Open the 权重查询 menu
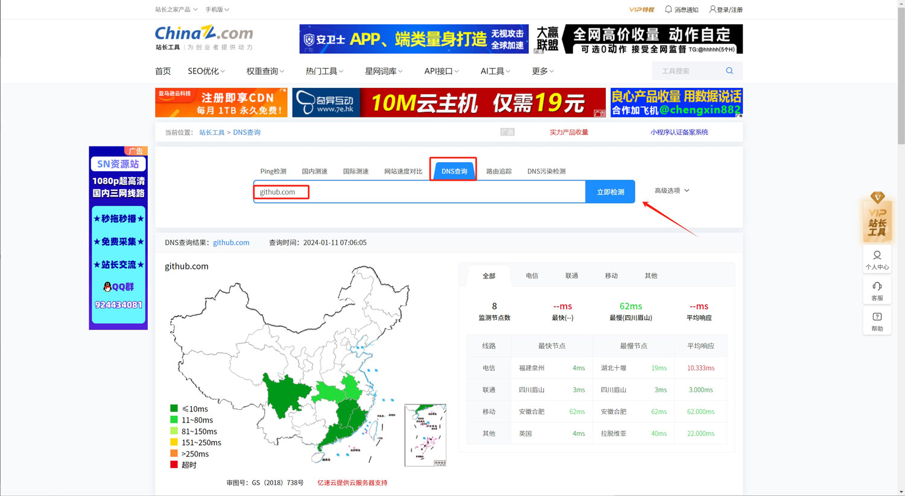 point(265,71)
